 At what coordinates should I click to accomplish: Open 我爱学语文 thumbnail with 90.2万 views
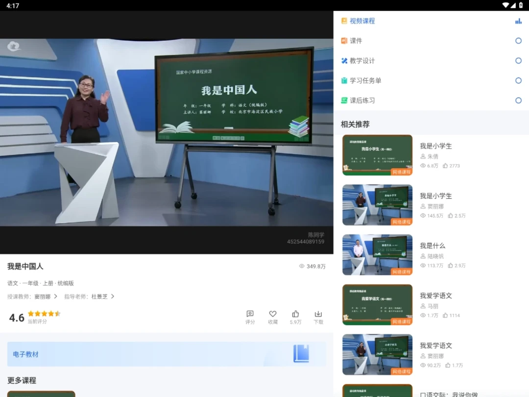[377, 355]
